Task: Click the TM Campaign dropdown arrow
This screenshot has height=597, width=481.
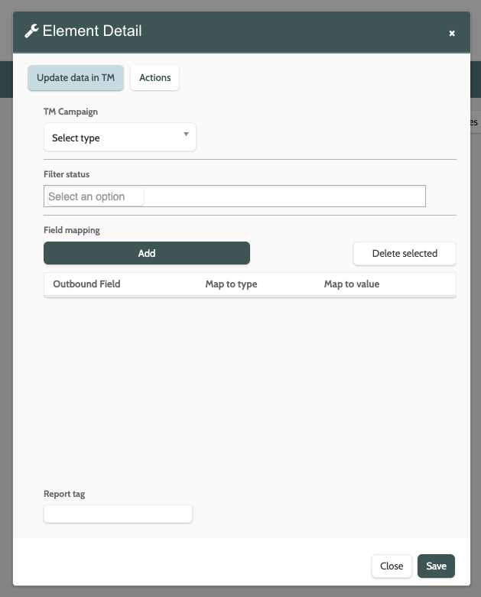Action: pos(187,135)
